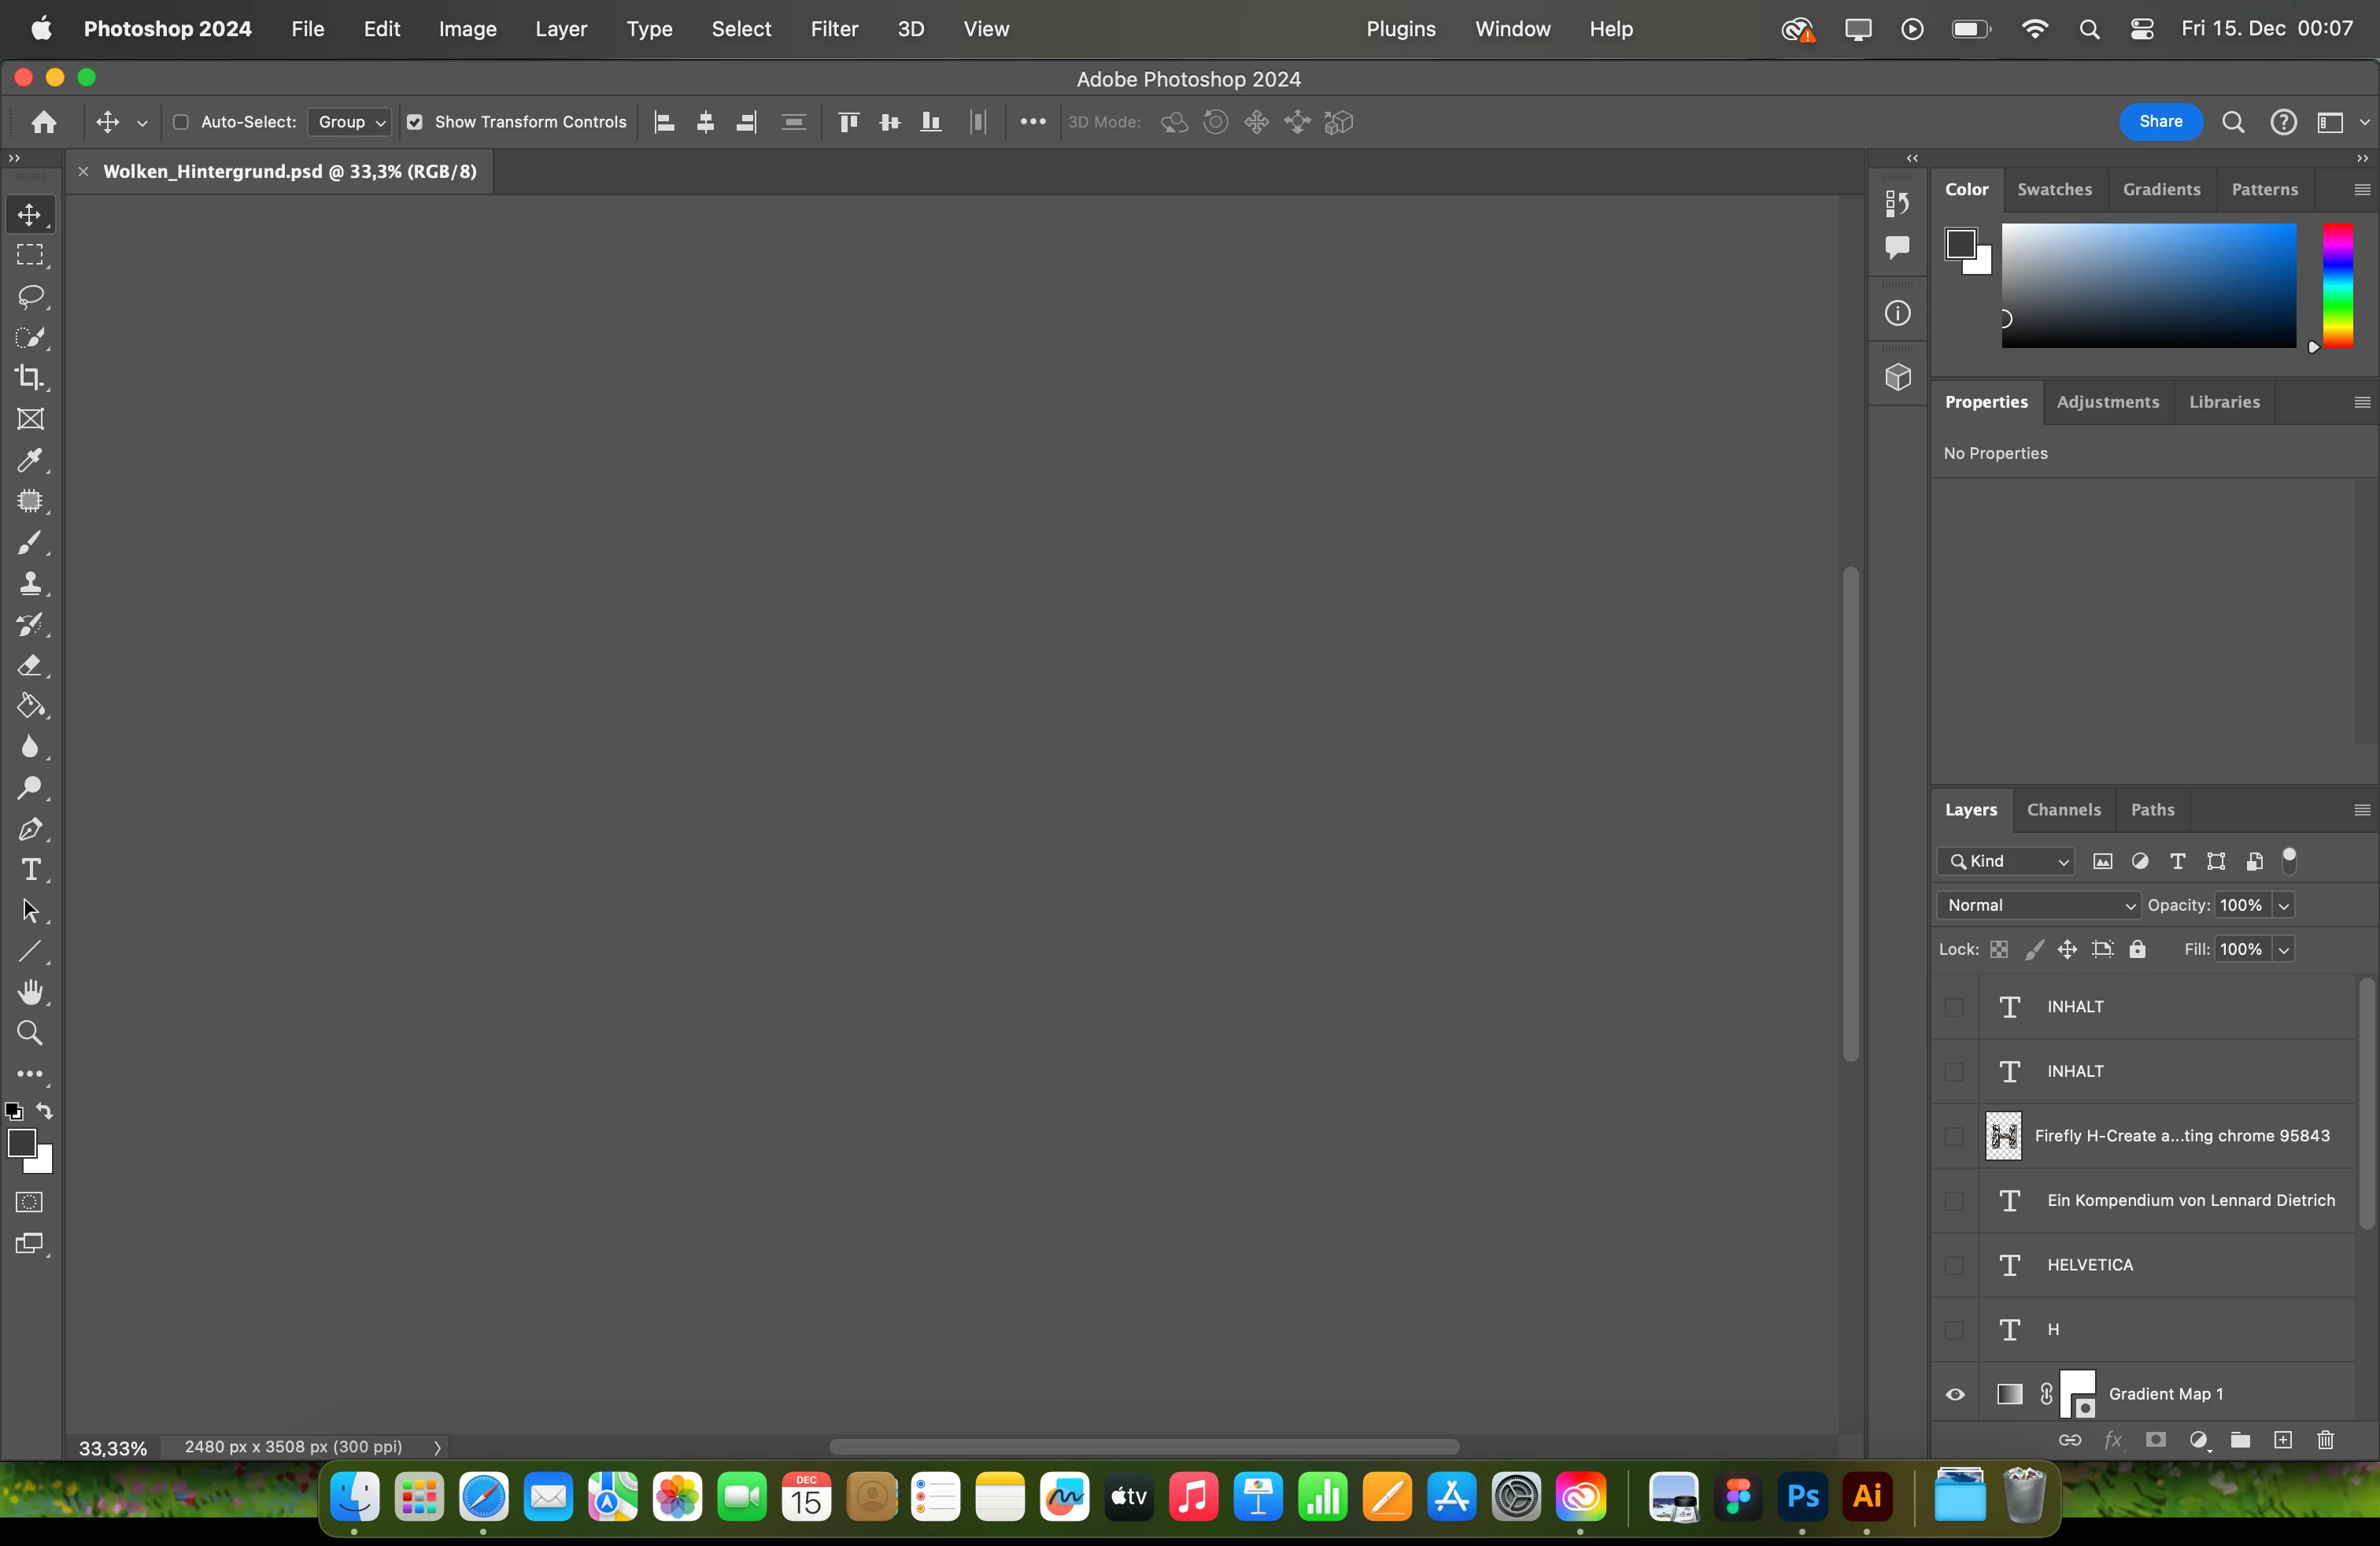Select the Hand tool

[31, 992]
